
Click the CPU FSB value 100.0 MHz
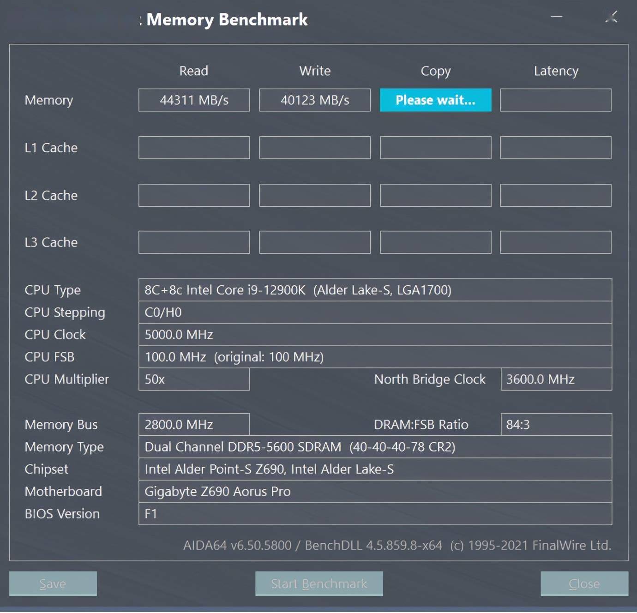tap(375, 357)
